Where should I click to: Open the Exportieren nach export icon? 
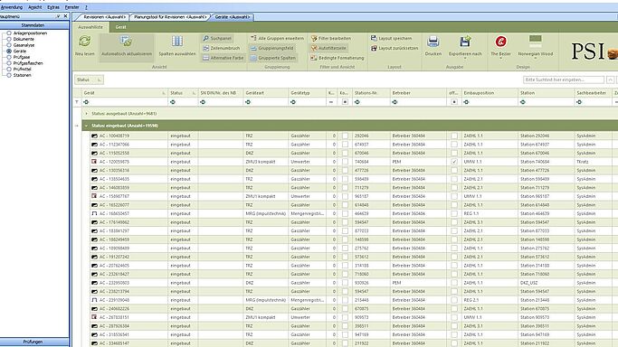(465, 41)
